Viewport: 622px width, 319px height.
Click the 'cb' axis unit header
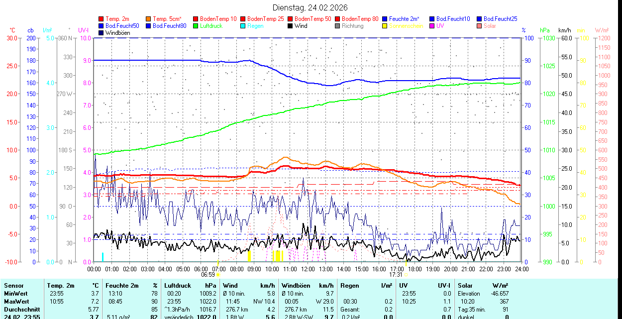pyautogui.click(x=31, y=30)
